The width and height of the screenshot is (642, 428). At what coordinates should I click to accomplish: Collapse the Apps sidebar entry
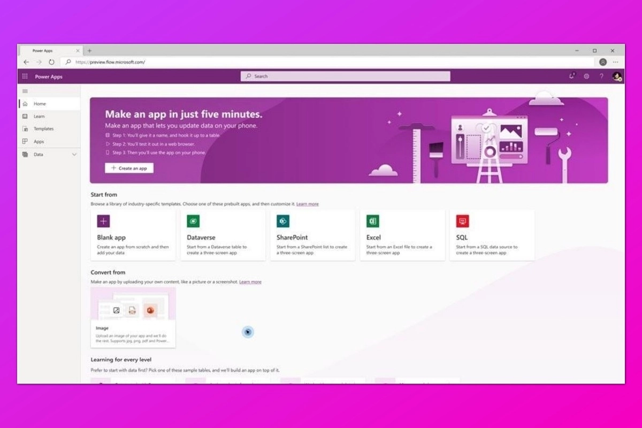coord(39,141)
